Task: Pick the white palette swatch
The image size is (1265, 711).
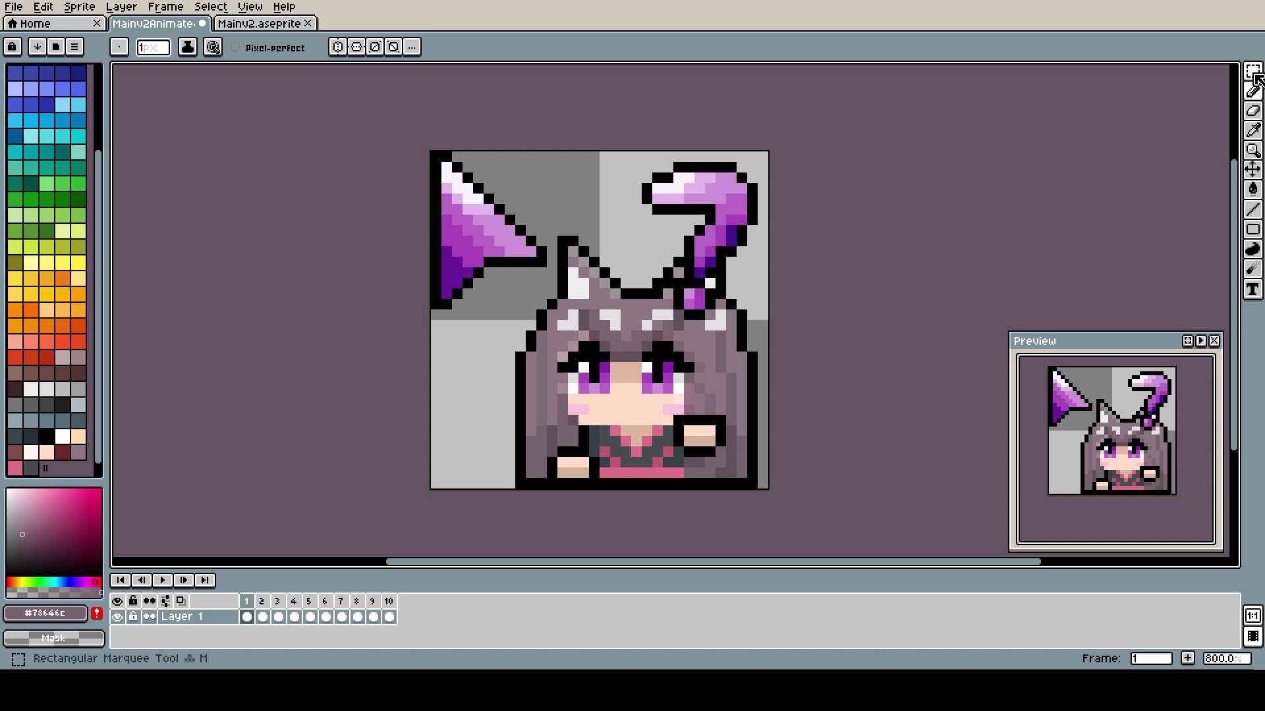Action: coord(63,436)
